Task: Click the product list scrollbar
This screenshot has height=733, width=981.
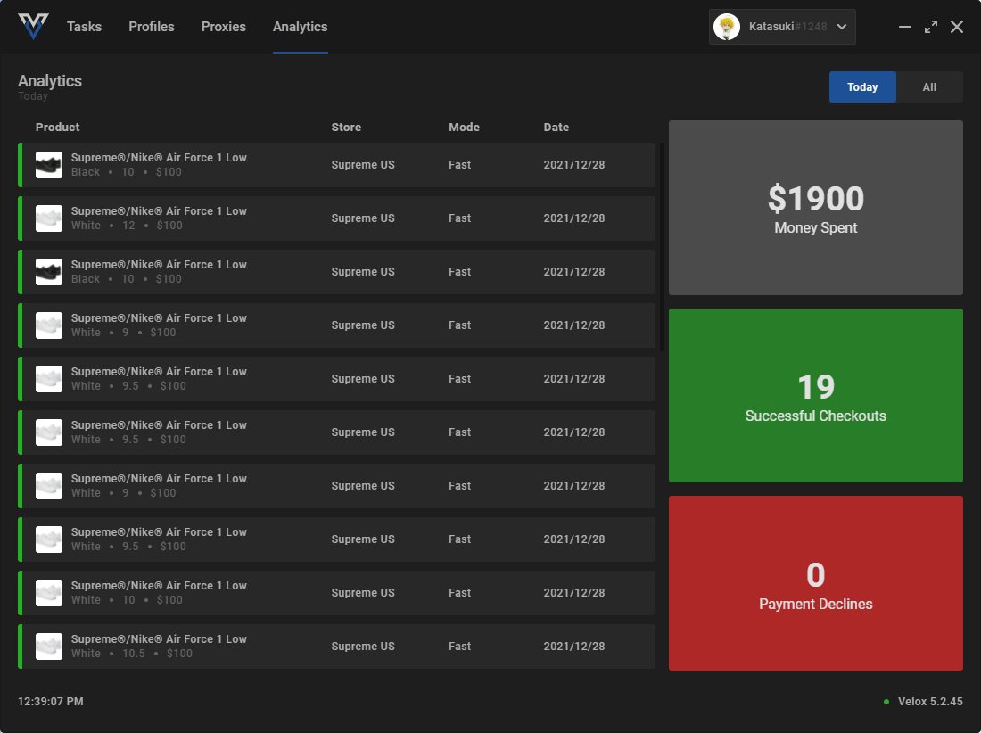Action: [662, 247]
